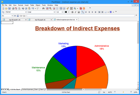
Task: Export to PDF using the PDF icon
Action: [x=16, y=8]
